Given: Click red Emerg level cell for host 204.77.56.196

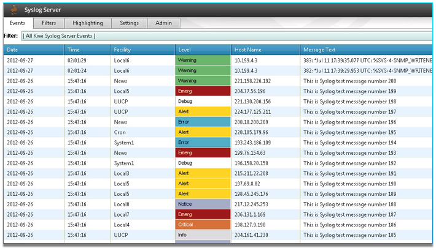Looking at the screenshot, I should (x=203, y=91).
